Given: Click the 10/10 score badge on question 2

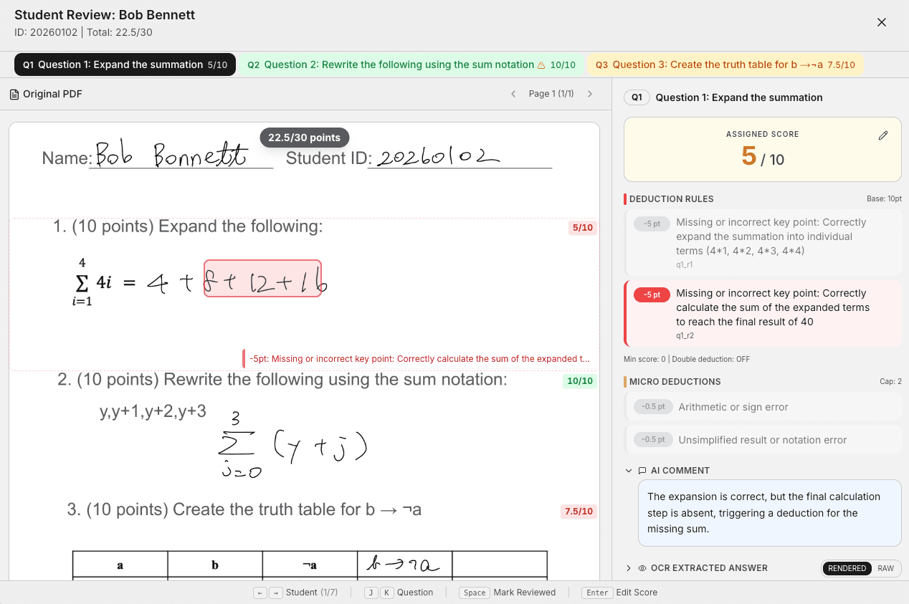Looking at the screenshot, I should click(x=580, y=381).
